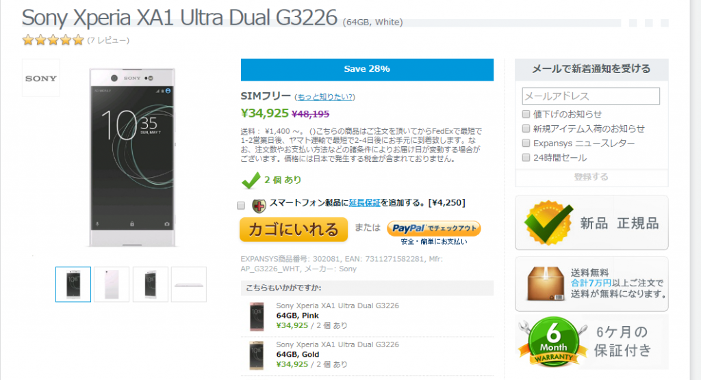701x380 pixels.
Task: Open the SIM-free learn more link
Action: (324, 97)
